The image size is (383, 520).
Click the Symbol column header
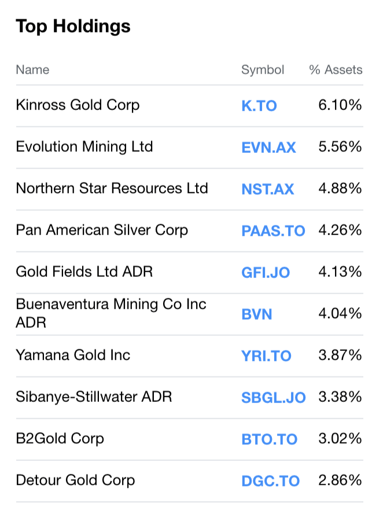tap(263, 70)
